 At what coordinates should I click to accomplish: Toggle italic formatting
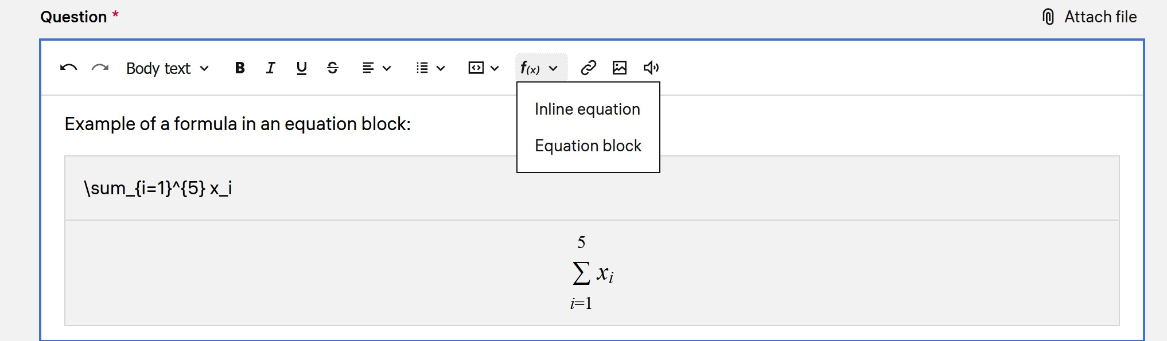coord(270,68)
